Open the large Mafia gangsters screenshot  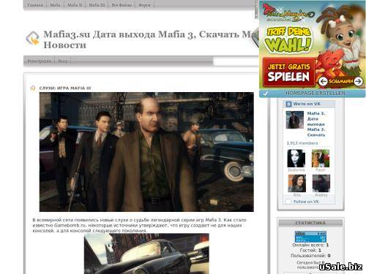[x=146, y=152]
